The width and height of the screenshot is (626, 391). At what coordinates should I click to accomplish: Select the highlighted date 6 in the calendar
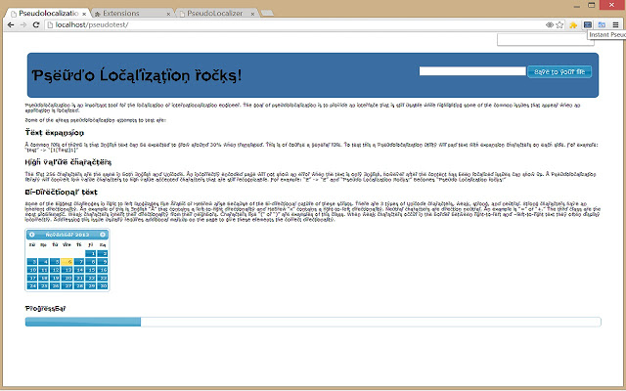click(x=67, y=261)
